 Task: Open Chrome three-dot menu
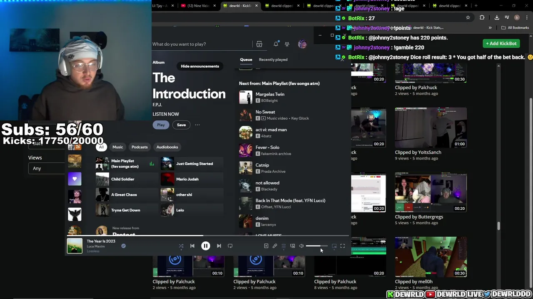526,17
